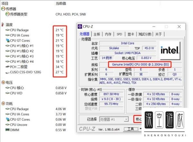The width and height of the screenshot is (193, 142).
Task: Click the GPU icon beside power CPU GT Cores
Action: point(8,119)
